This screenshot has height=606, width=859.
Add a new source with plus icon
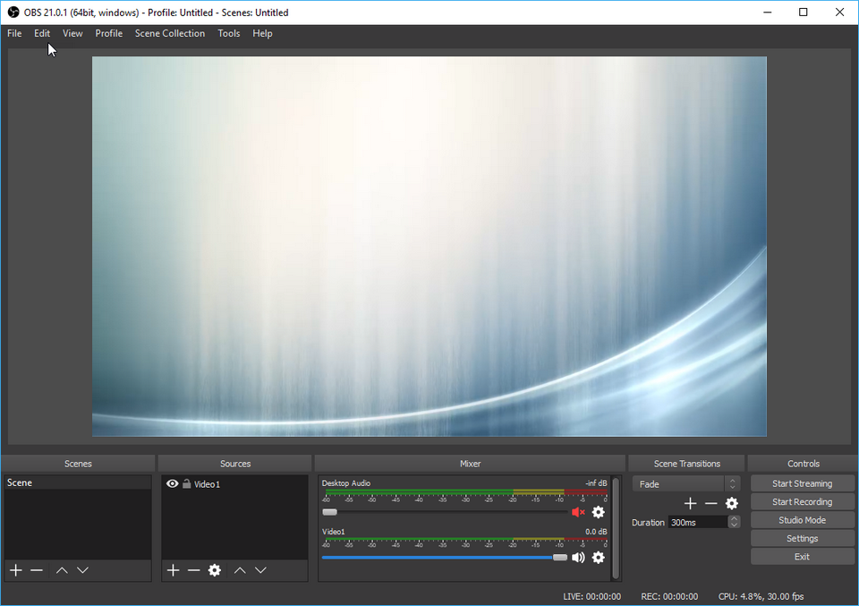(x=173, y=570)
